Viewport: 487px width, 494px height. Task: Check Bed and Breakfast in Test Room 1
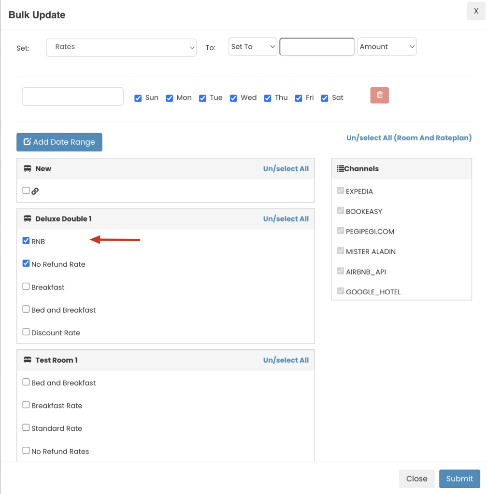point(26,382)
